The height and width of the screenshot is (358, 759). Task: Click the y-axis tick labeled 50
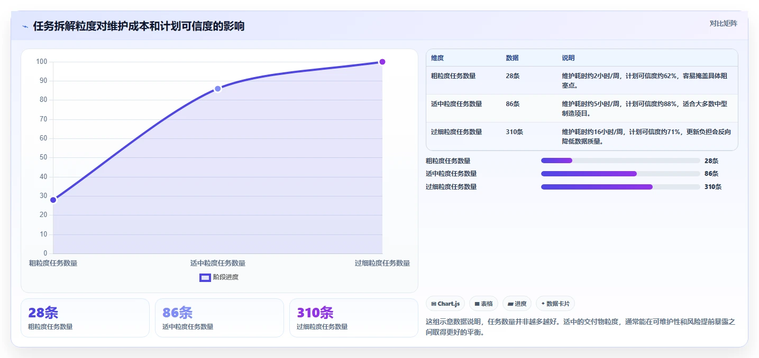coord(43,157)
